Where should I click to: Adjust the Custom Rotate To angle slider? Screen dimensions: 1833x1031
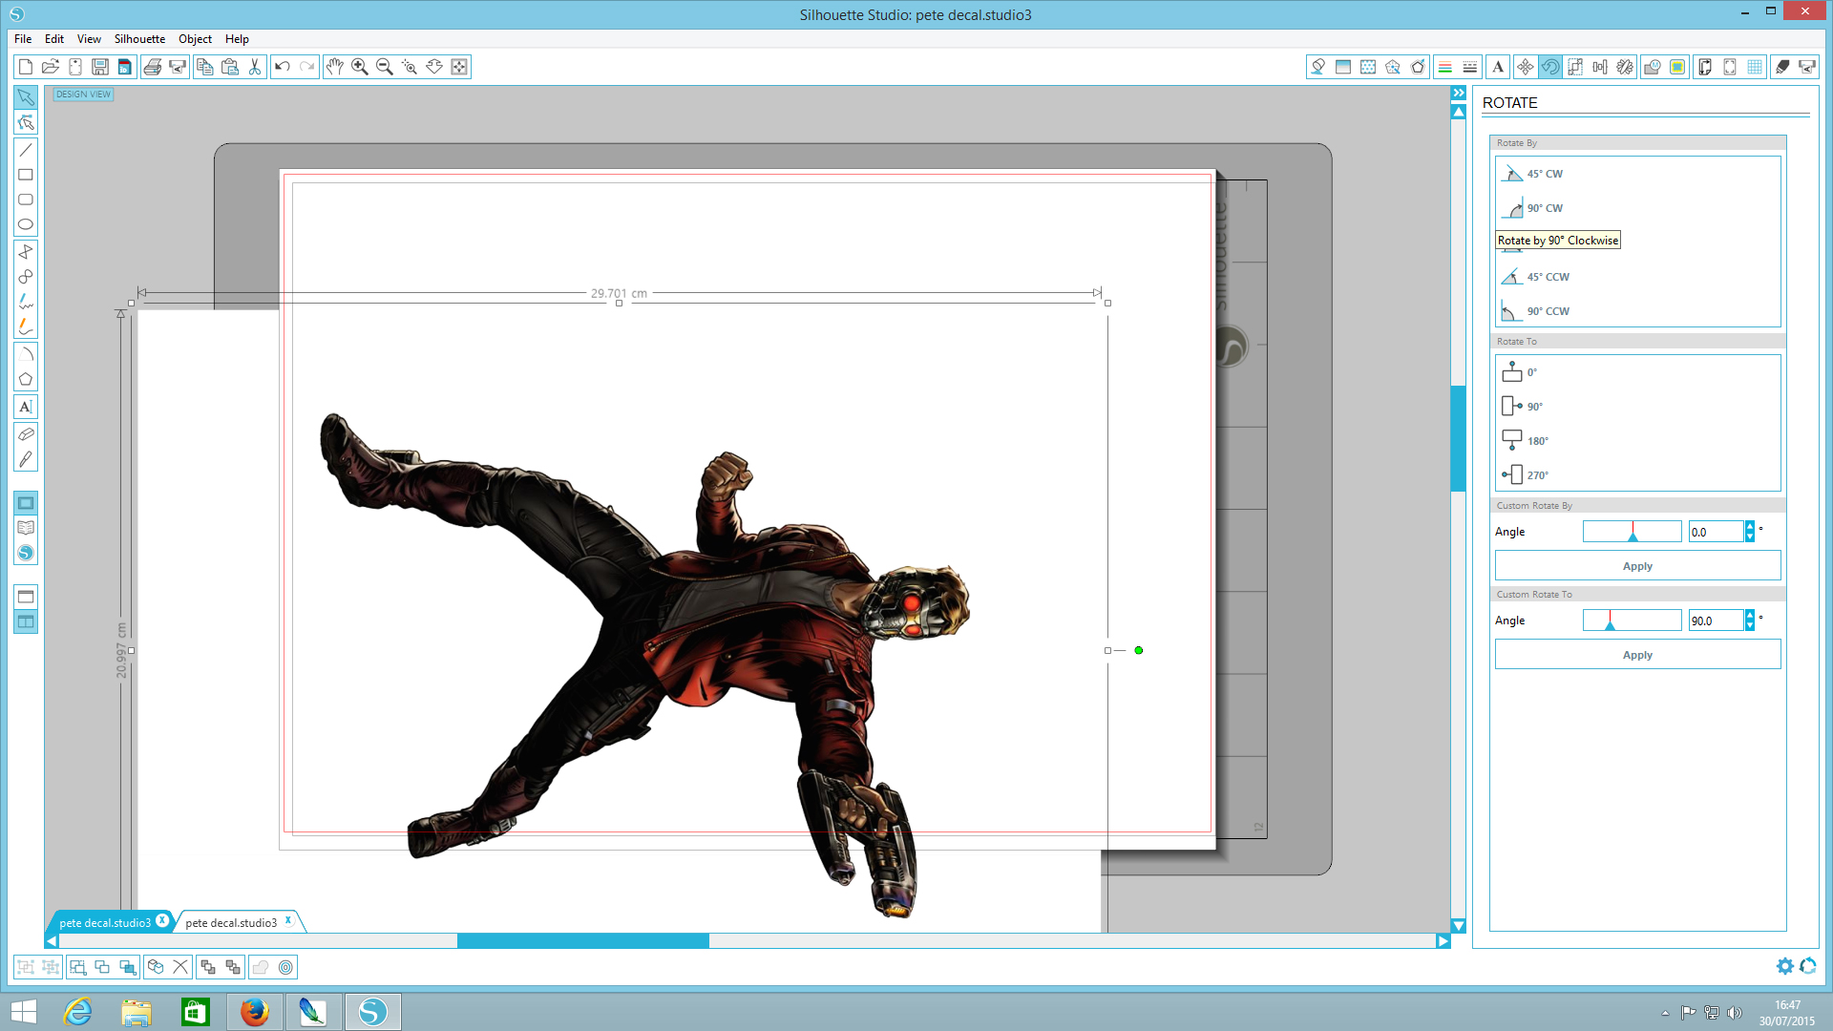coord(1632,621)
